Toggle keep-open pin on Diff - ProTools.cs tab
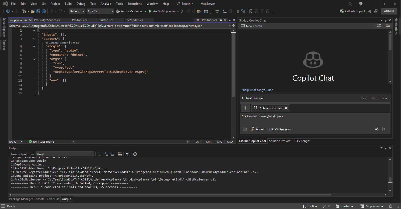Screen dimensions: 401x209 click(x=221, y=20)
